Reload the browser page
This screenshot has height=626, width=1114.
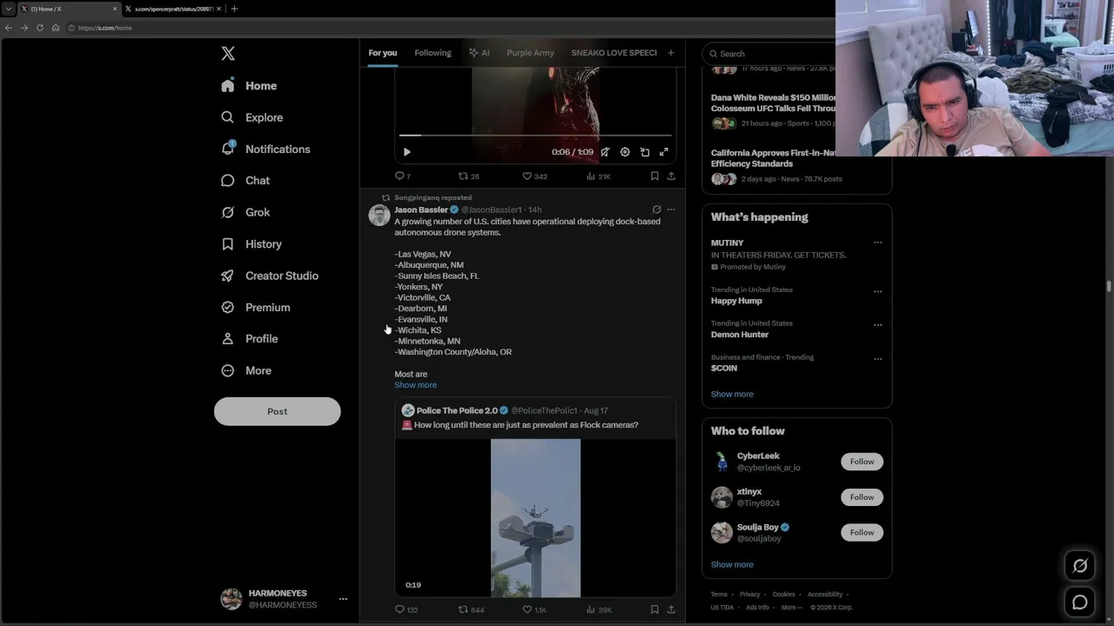tap(40, 28)
